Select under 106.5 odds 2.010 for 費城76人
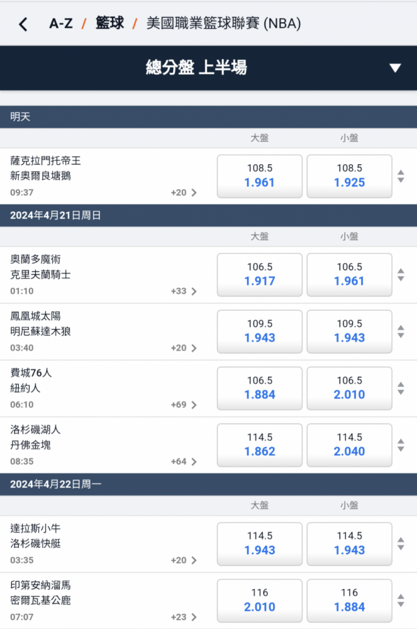 (x=350, y=388)
